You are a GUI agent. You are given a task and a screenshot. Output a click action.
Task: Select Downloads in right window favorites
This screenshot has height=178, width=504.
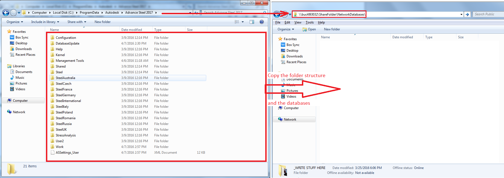(x=295, y=56)
